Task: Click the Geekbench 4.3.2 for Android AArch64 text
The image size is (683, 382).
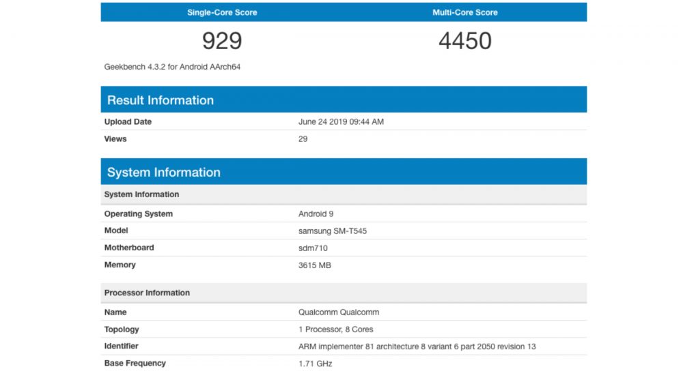Action: tap(172, 67)
